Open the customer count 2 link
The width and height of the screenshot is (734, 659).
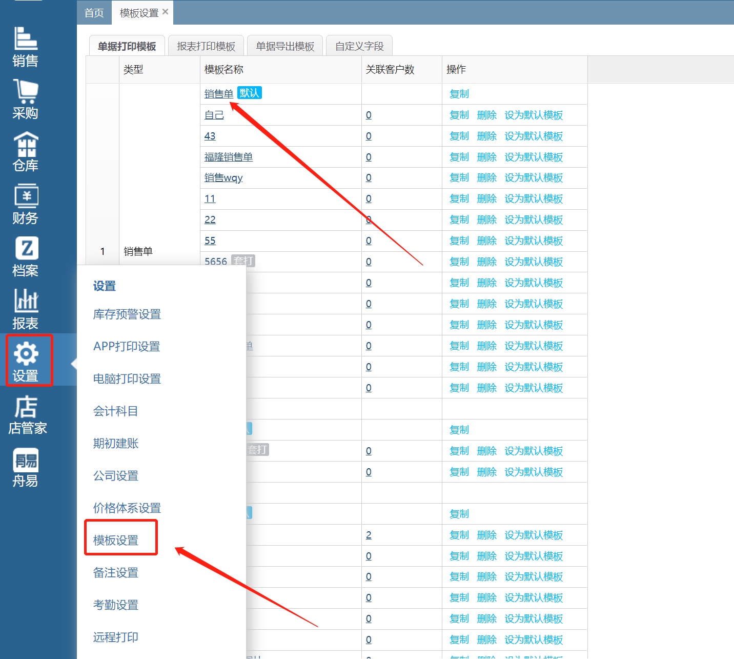(x=369, y=535)
